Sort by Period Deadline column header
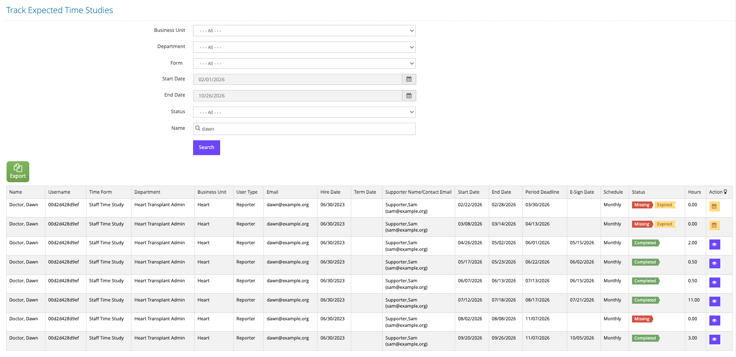This screenshot has height=357, width=736. [542, 192]
